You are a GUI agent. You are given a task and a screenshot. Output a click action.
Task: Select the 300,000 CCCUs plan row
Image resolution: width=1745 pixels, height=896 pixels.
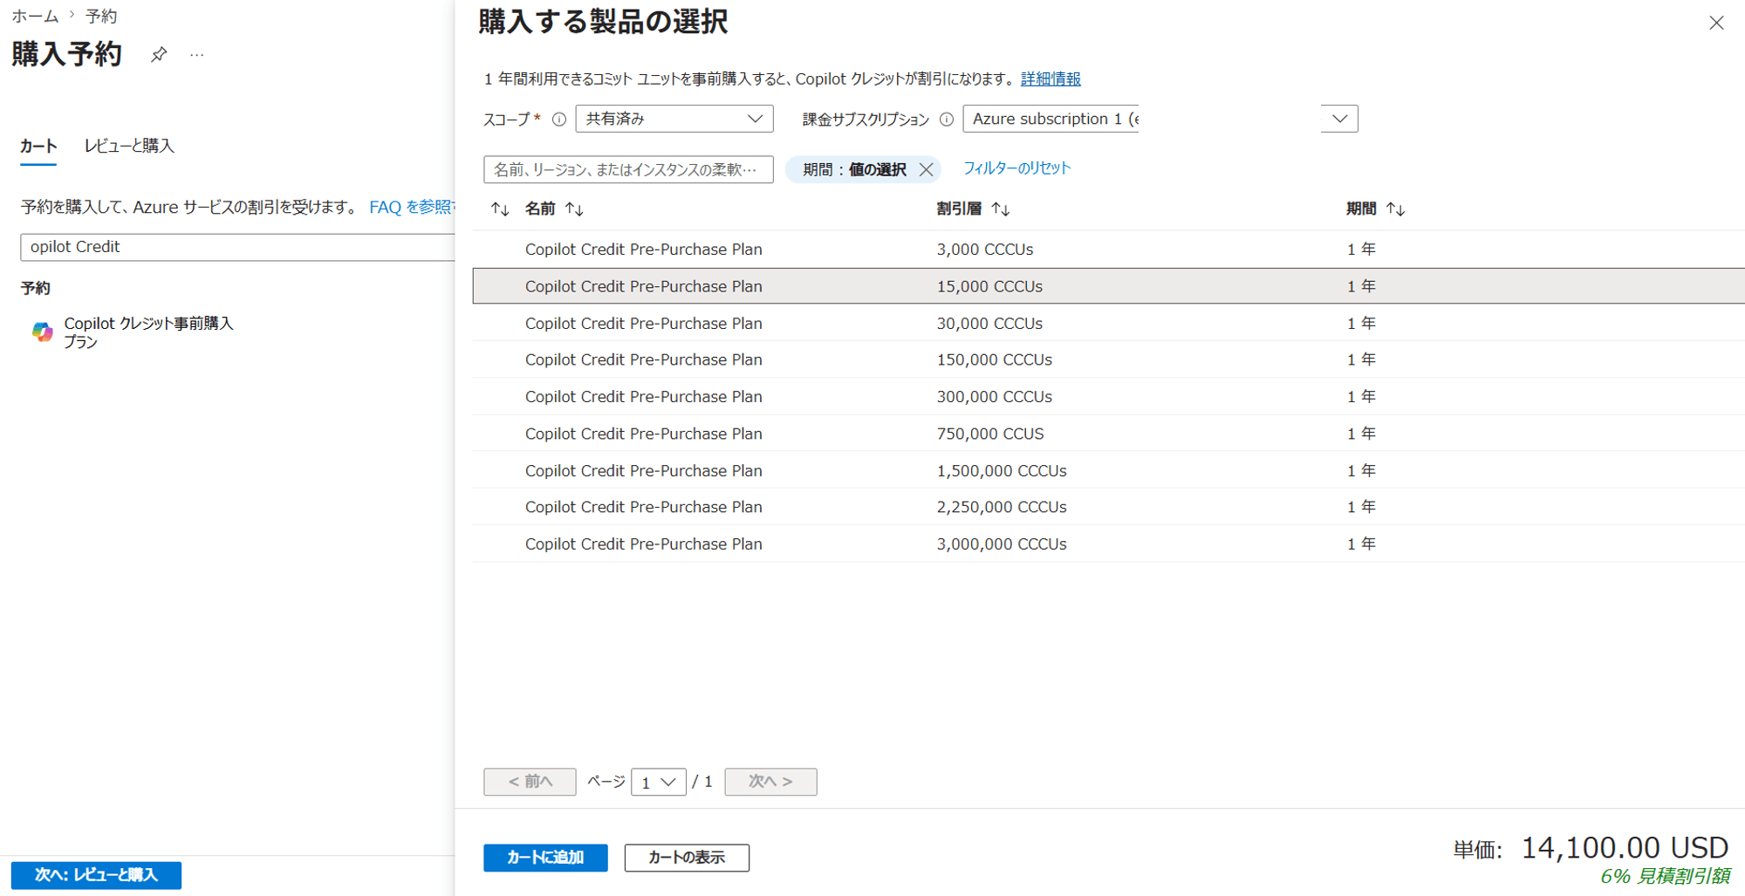[x=1108, y=396]
